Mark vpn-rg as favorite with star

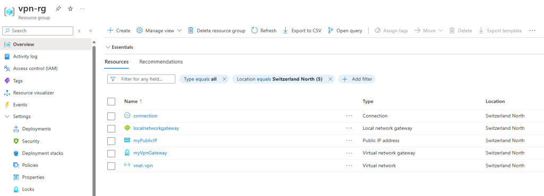(x=71, y=8)
